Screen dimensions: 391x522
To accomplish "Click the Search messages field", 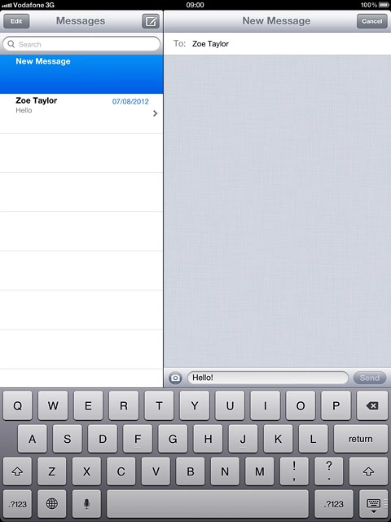I will pyautogui.click(x=81, y=44).
